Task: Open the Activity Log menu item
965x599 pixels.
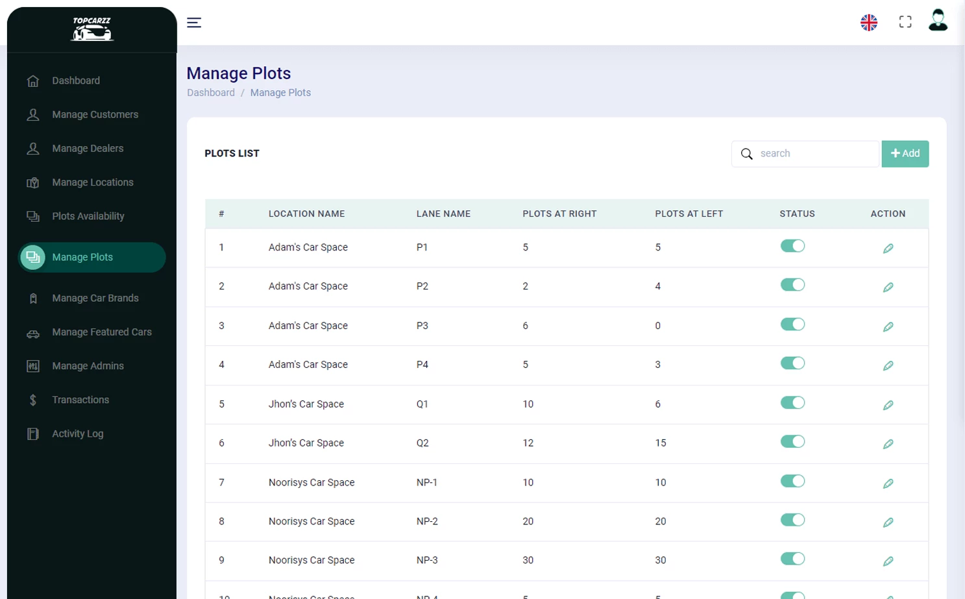Action: [x=77, y=434]
